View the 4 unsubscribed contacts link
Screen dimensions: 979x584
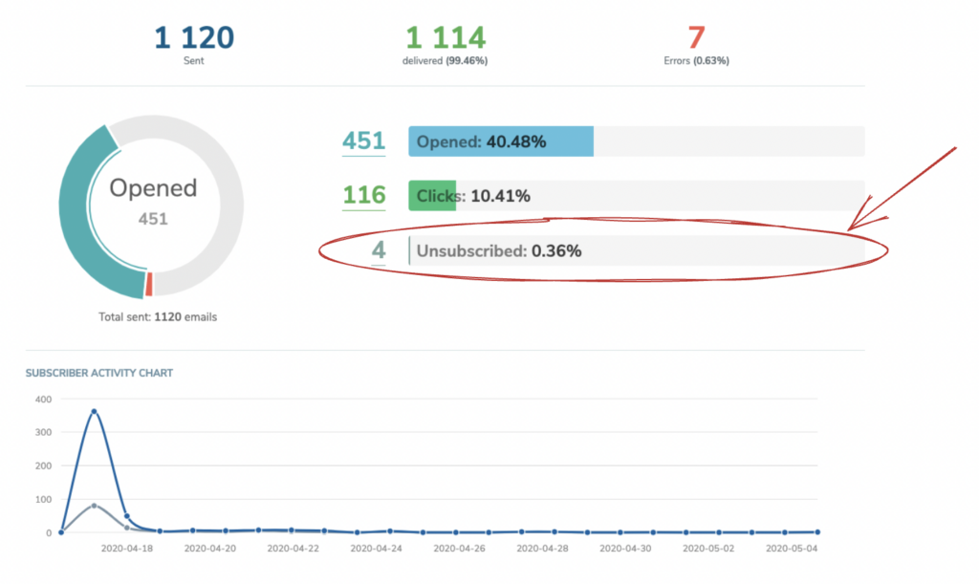tap(379, 249)
